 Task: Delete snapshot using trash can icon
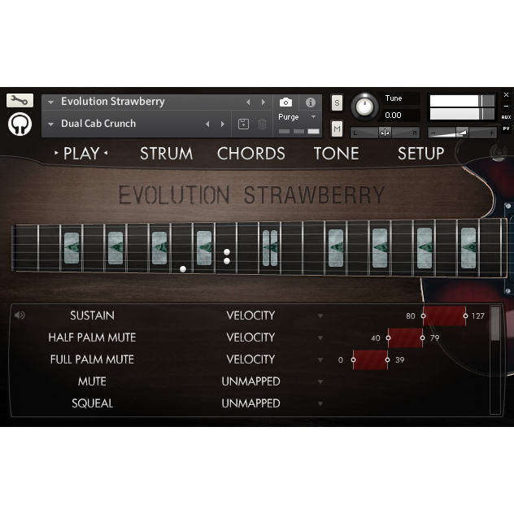(x=262, y=124)
